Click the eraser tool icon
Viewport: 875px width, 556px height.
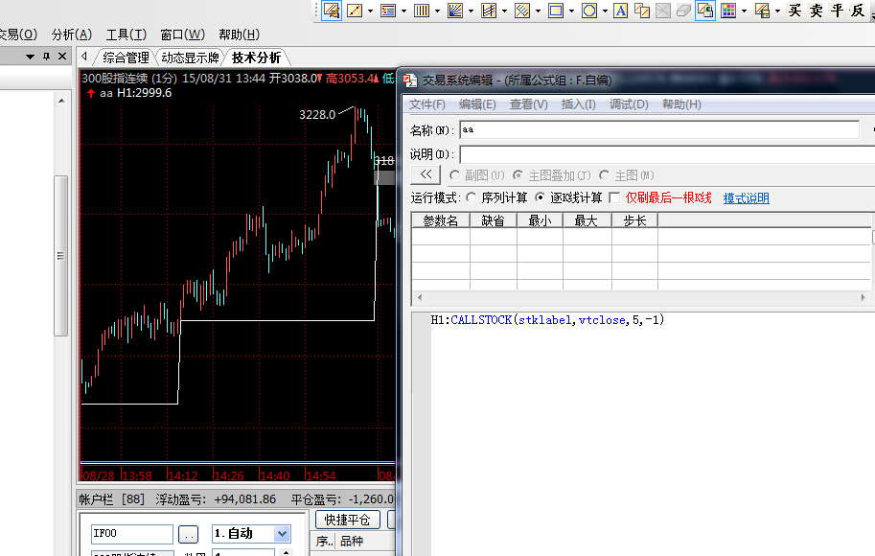point(683,11)
